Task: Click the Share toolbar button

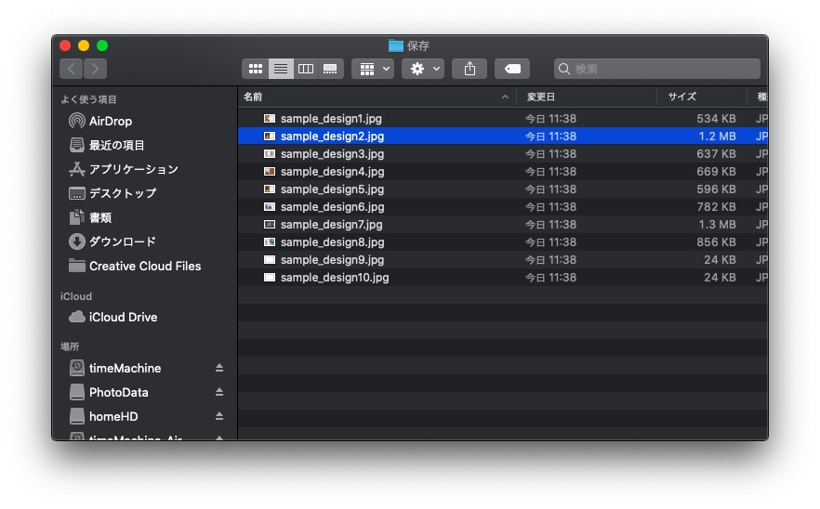Action: coord(470,69)
